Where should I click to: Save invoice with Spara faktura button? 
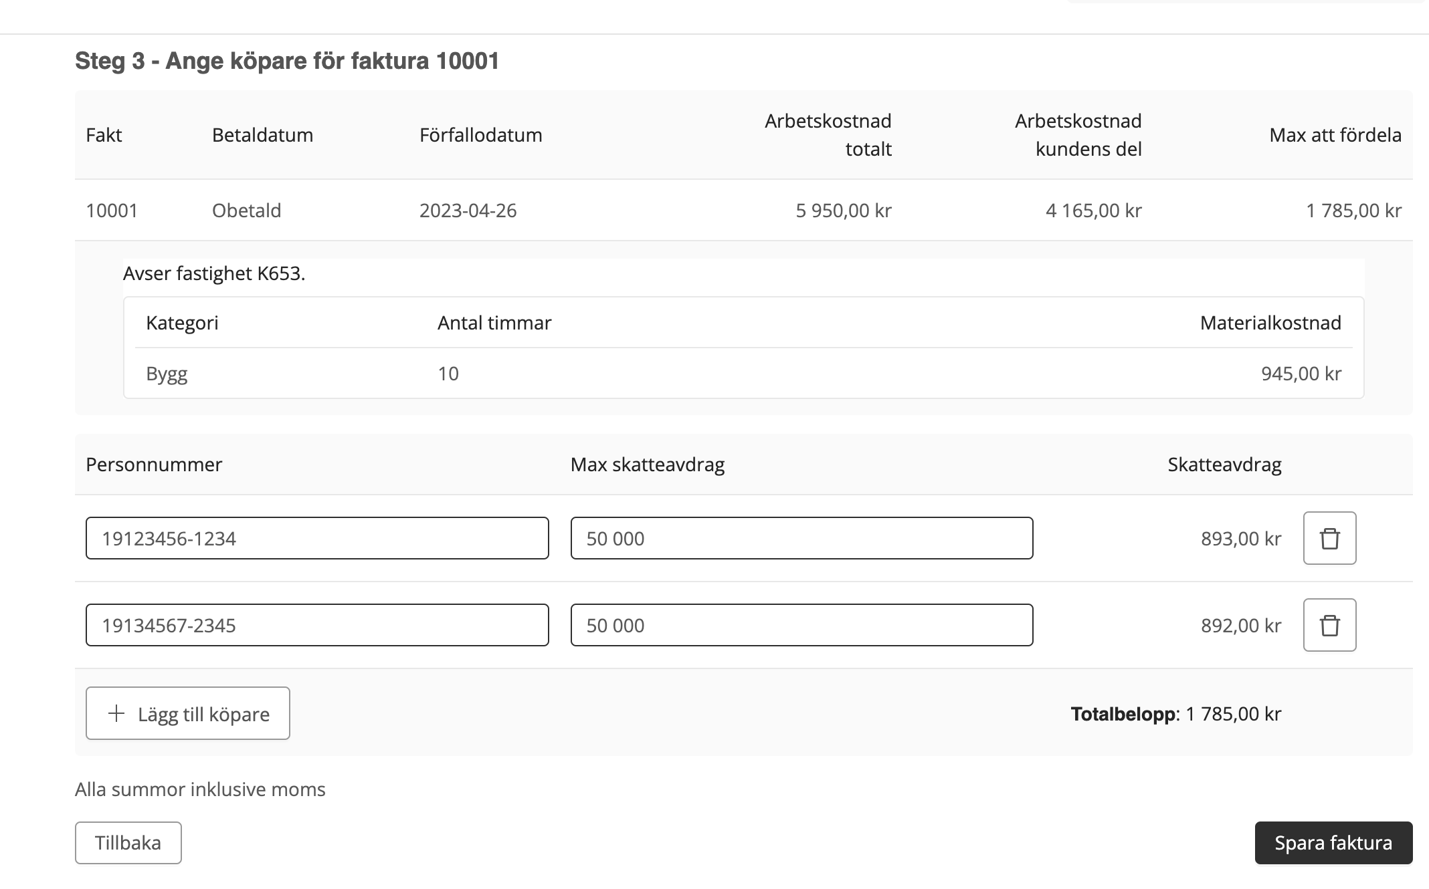(1333, 843)
